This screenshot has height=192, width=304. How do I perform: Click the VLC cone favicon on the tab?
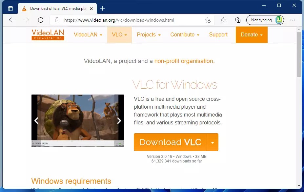(24, 9)
